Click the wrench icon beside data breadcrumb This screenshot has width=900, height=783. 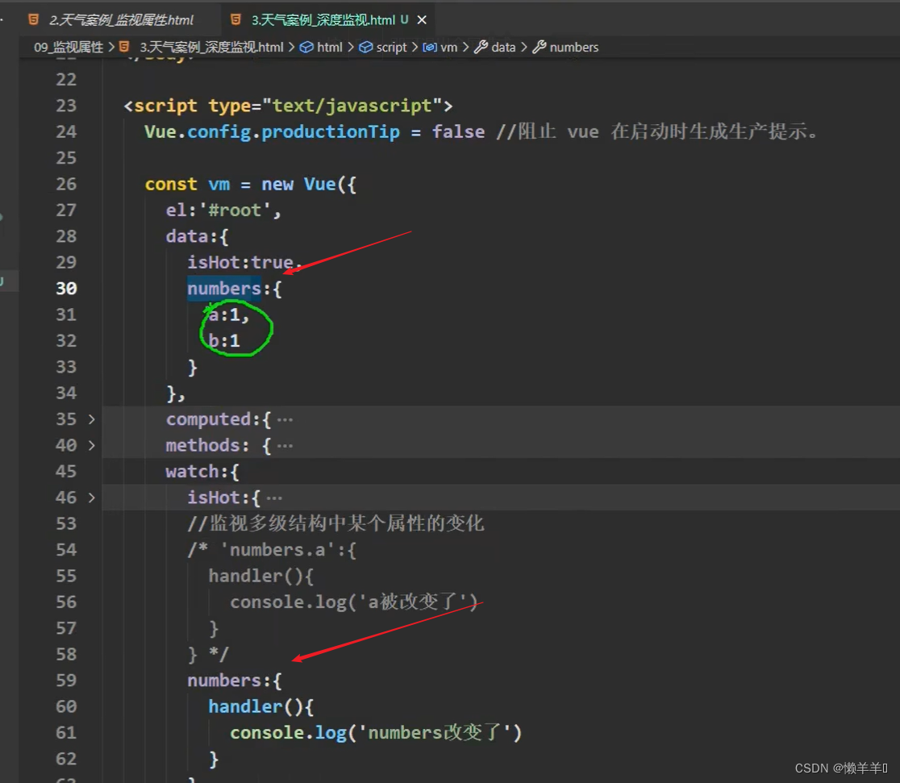[x=481, y=47]
